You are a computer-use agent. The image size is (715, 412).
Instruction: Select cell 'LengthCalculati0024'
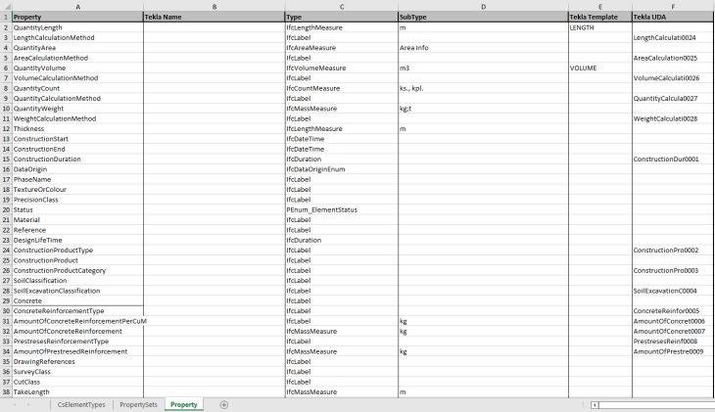[x=673, y=37]
